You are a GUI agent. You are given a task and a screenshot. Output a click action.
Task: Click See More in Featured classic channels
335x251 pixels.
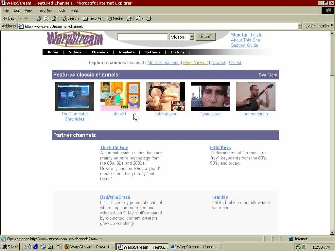click(268, 75)
